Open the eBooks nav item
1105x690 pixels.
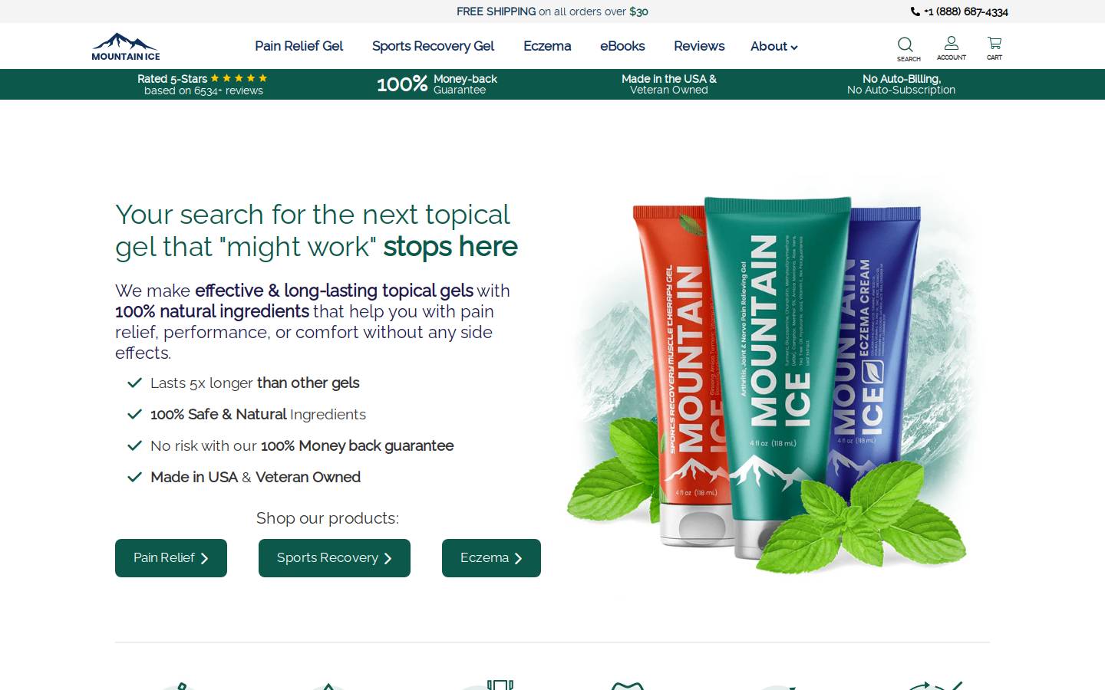pos(622,46)
